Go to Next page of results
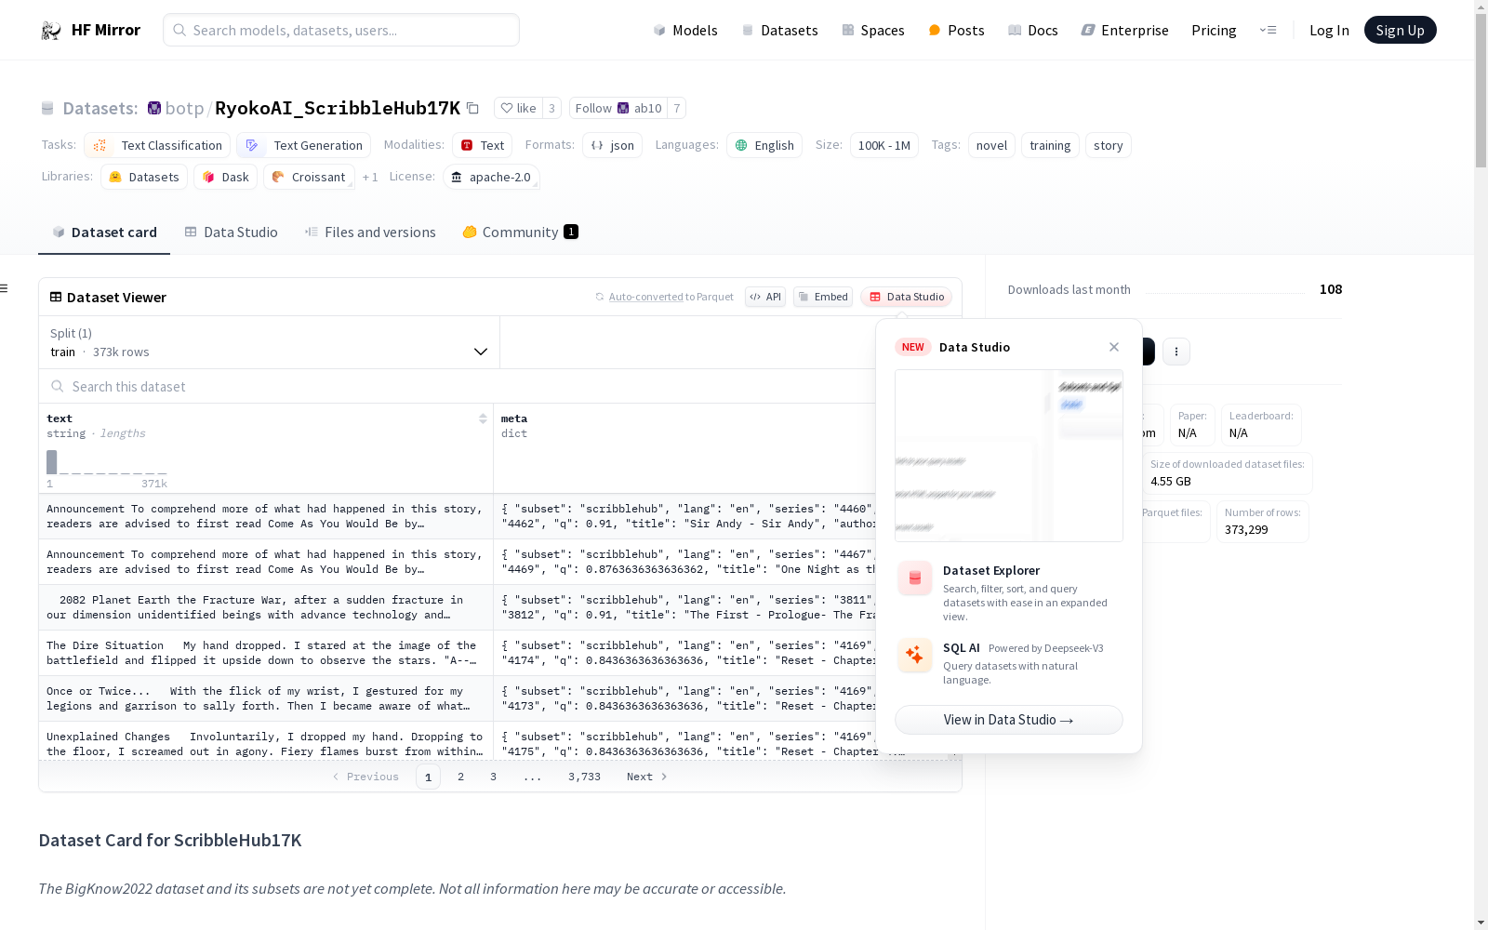Viewport: 1488px width, 930px height. (x=647, y=777)
